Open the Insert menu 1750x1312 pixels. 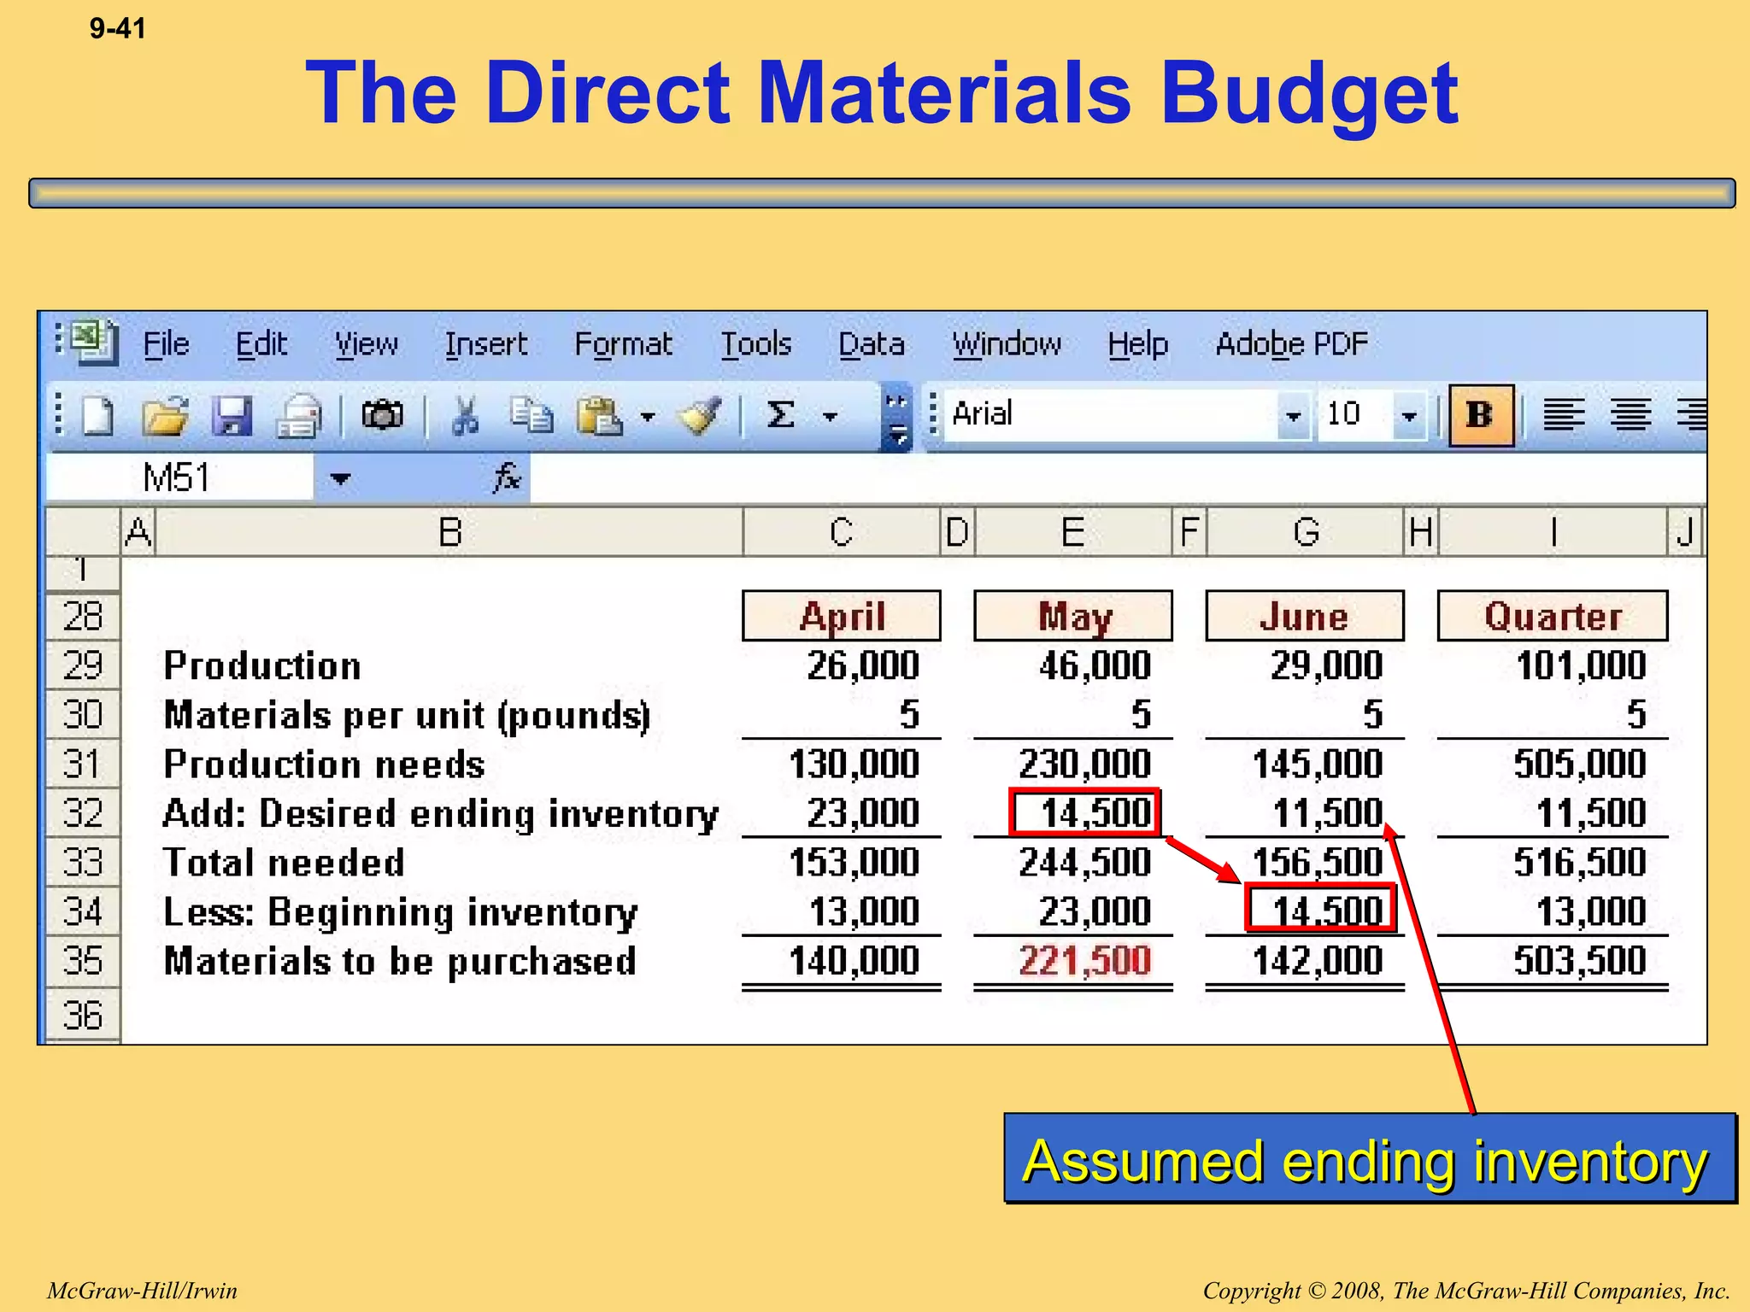(x=486, y=344)
